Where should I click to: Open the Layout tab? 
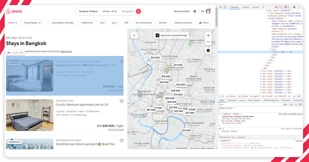click(x=242, y=100)
